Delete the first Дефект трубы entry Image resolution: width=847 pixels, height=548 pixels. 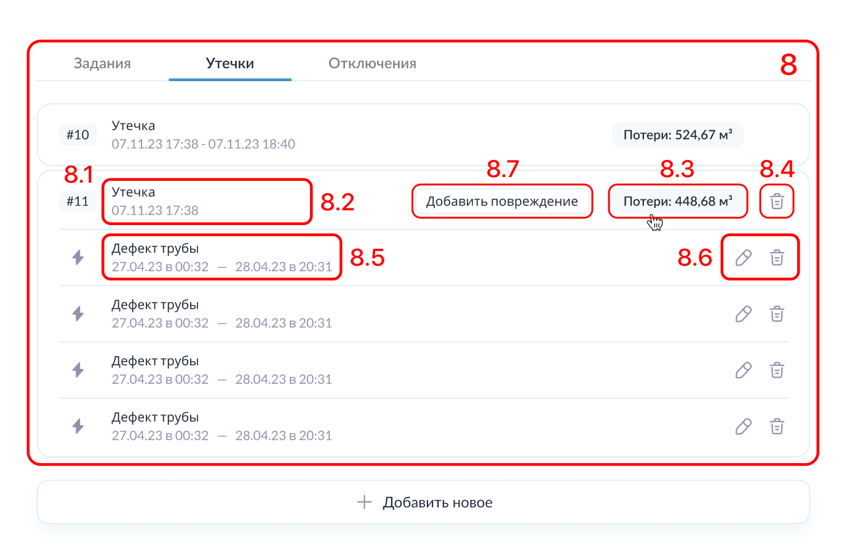[777, 258]
